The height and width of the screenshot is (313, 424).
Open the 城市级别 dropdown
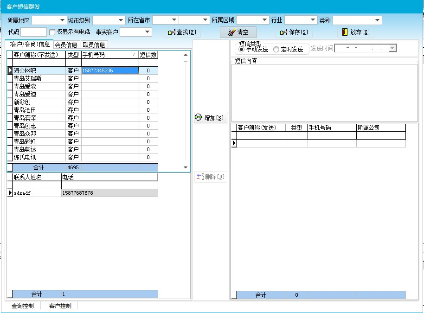pos(121,20)
